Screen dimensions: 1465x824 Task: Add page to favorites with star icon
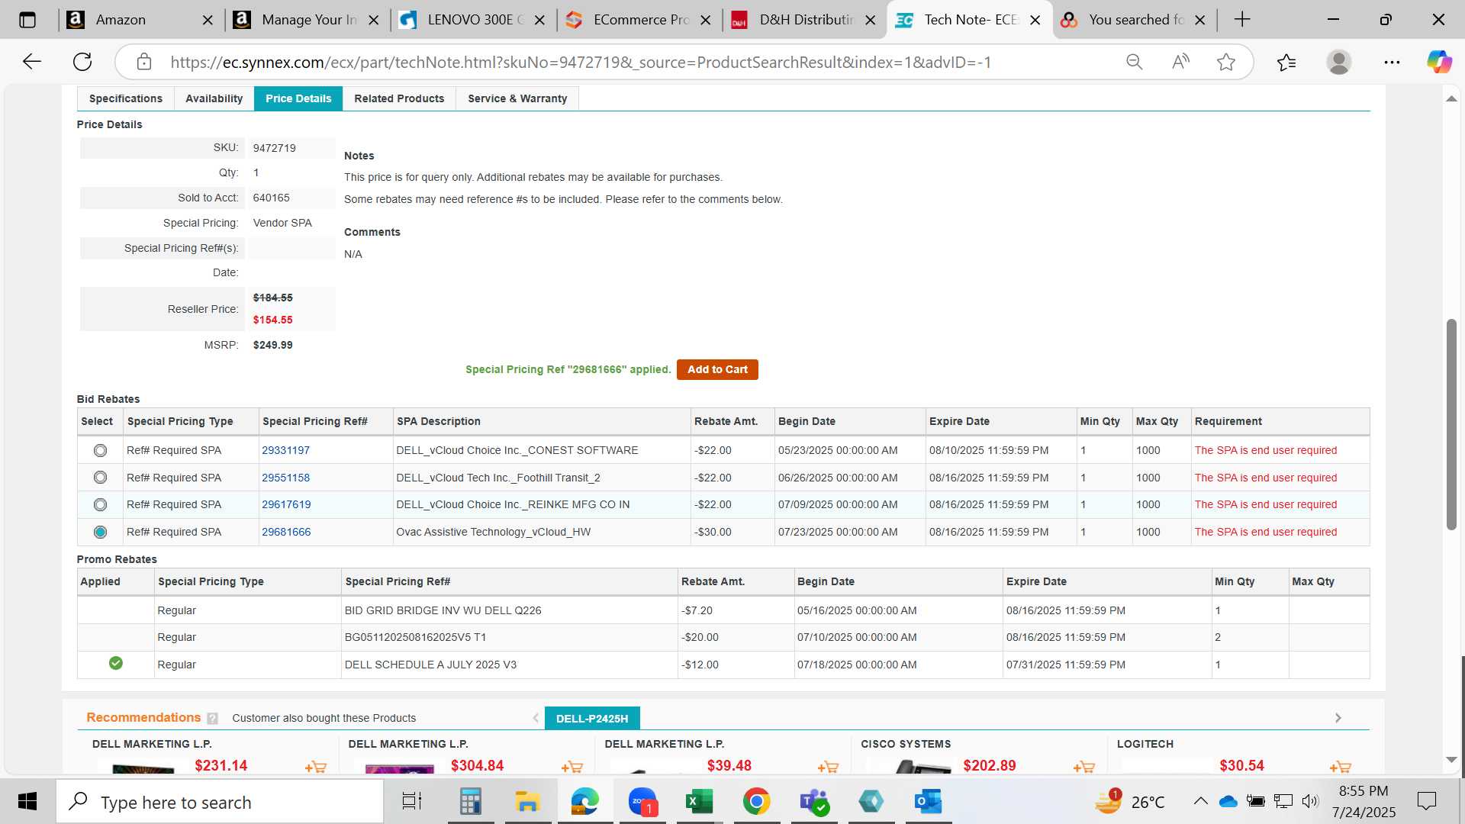pos(1226,62)
